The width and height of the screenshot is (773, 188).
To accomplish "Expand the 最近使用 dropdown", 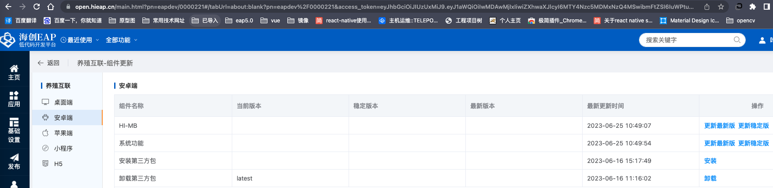I will [x=80, y=40].
